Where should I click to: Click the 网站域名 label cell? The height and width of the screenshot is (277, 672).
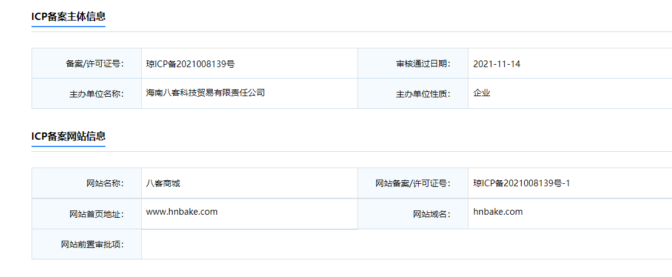(413, 213)
